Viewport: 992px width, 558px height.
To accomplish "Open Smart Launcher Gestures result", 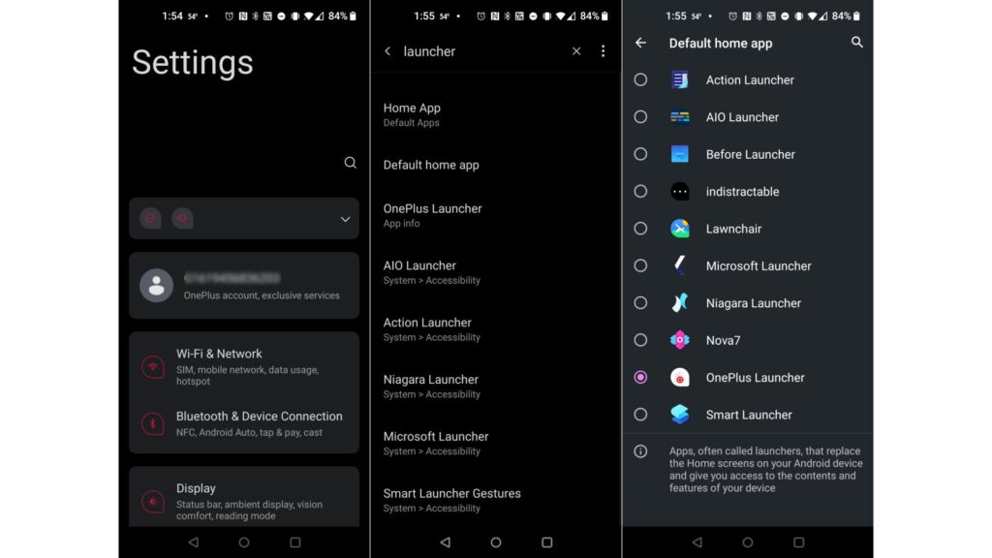I will [x=495, y=500].
